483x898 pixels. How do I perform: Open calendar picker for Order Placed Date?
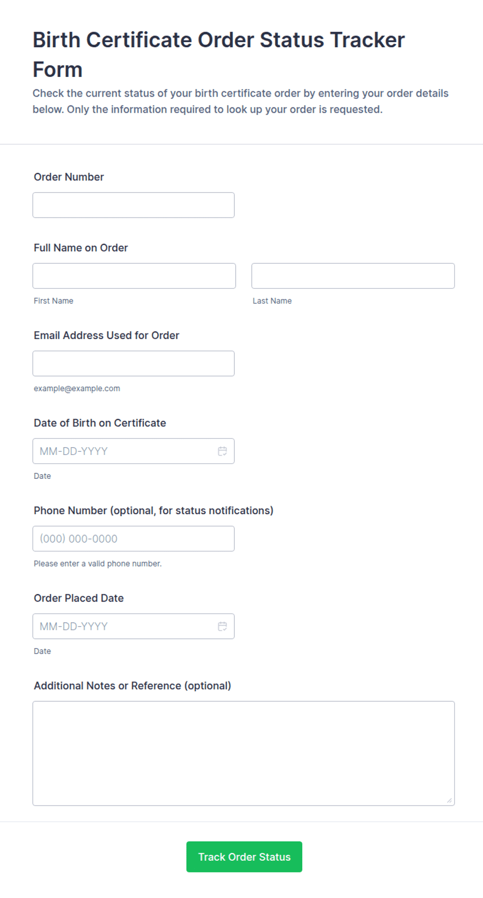point(222,626)
